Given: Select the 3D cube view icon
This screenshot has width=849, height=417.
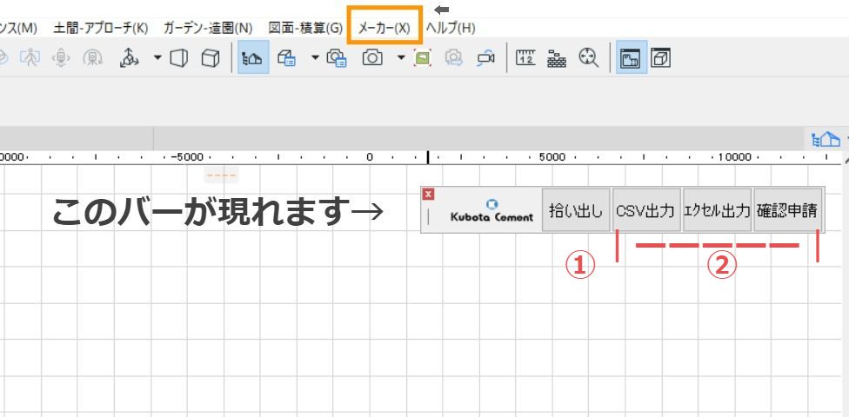Looking at the screenshot, I should [211, 57].
